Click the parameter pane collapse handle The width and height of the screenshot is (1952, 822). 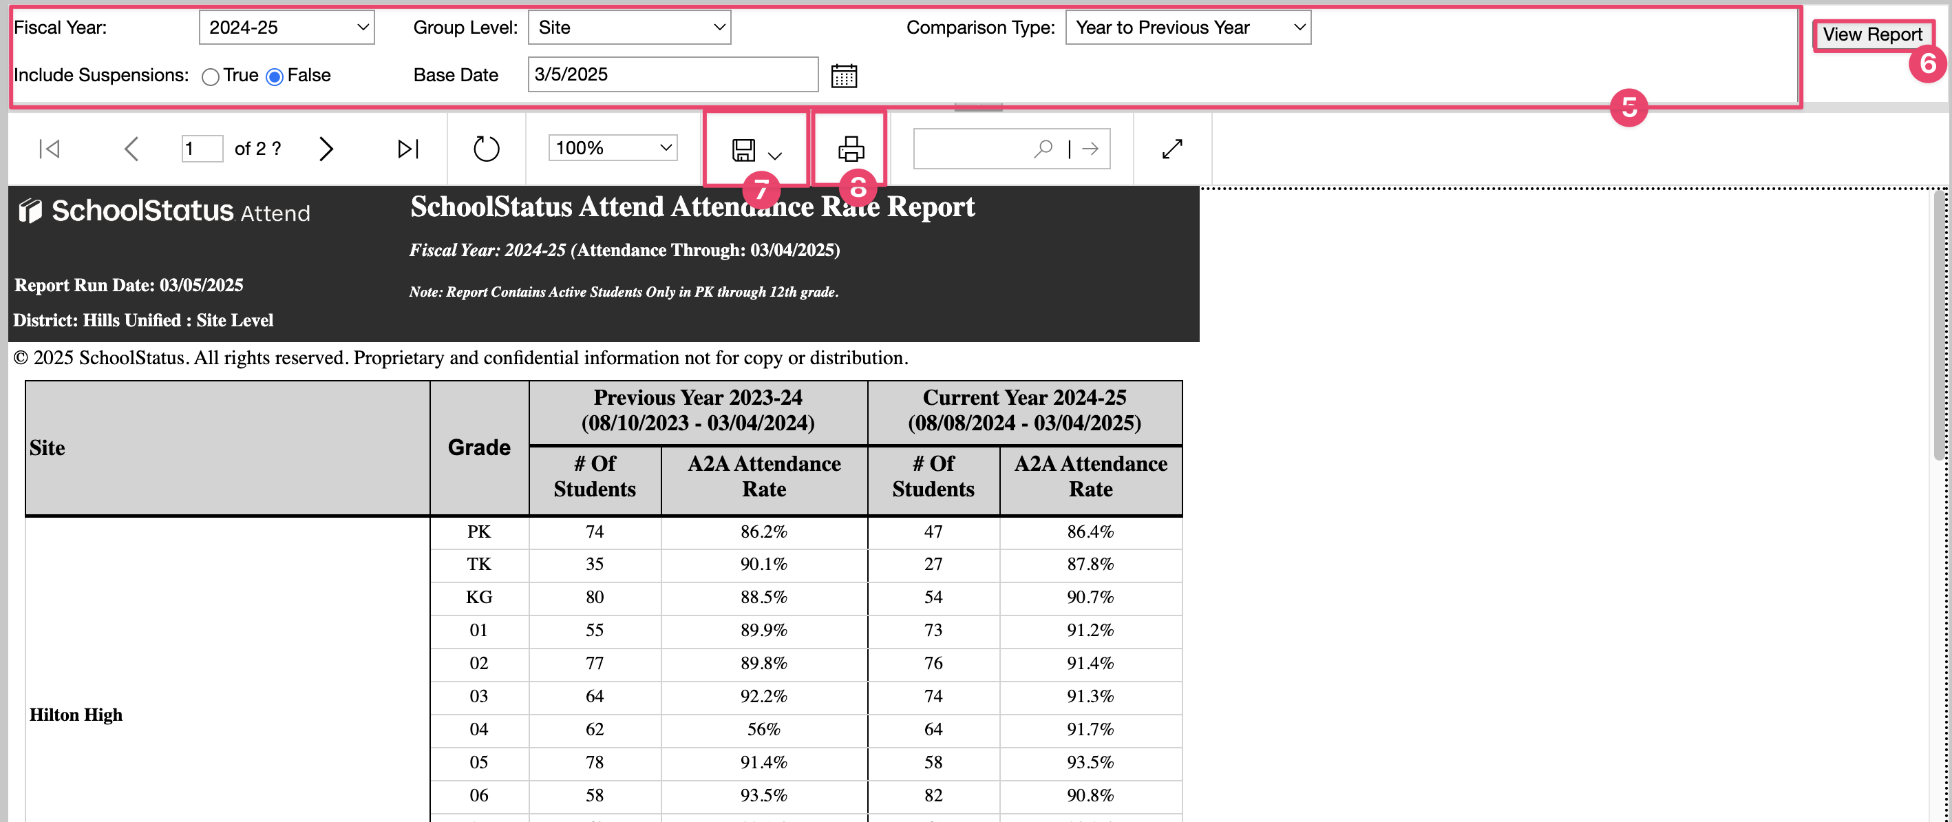click(978, 107)
